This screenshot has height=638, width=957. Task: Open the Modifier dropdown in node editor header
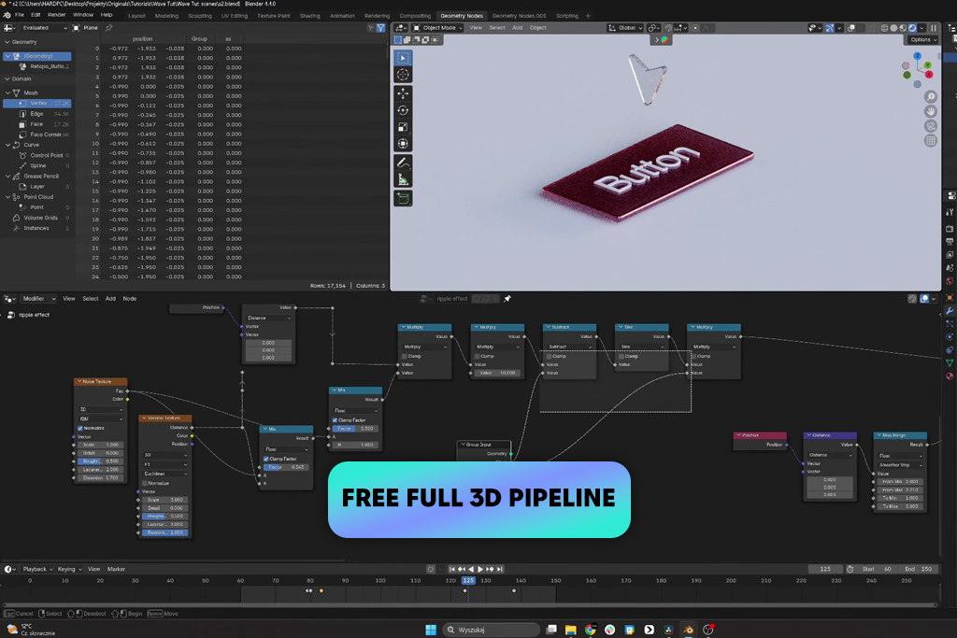coord(37,299)
